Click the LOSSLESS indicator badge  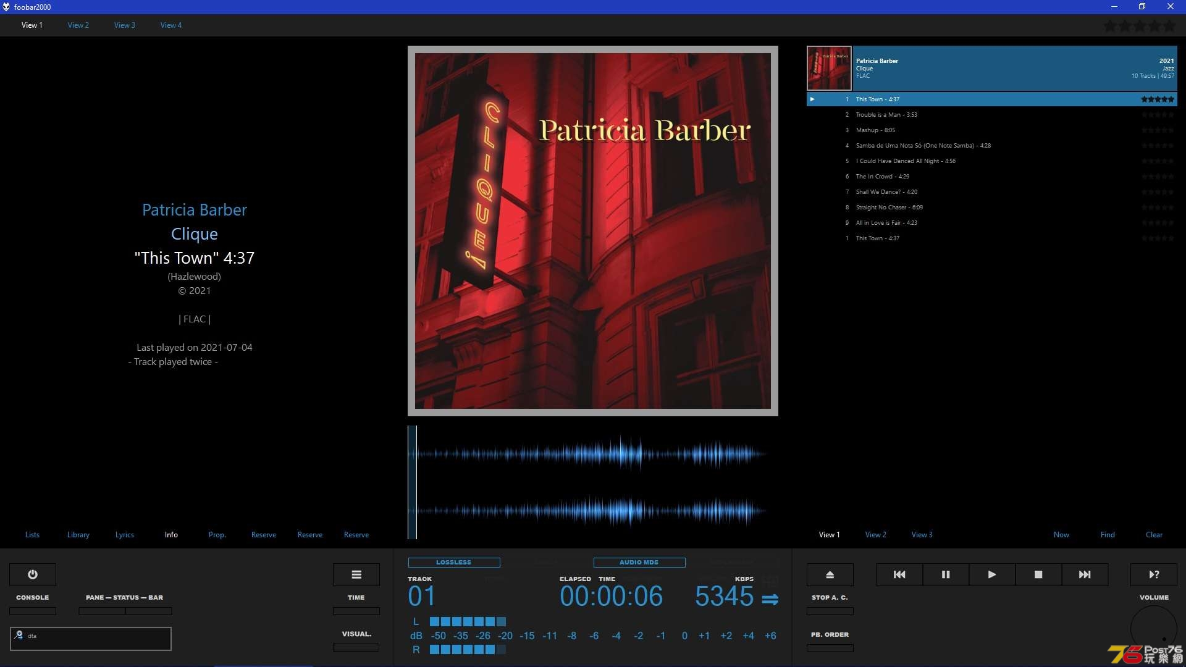pyautogui.click(x=454, y=563)
